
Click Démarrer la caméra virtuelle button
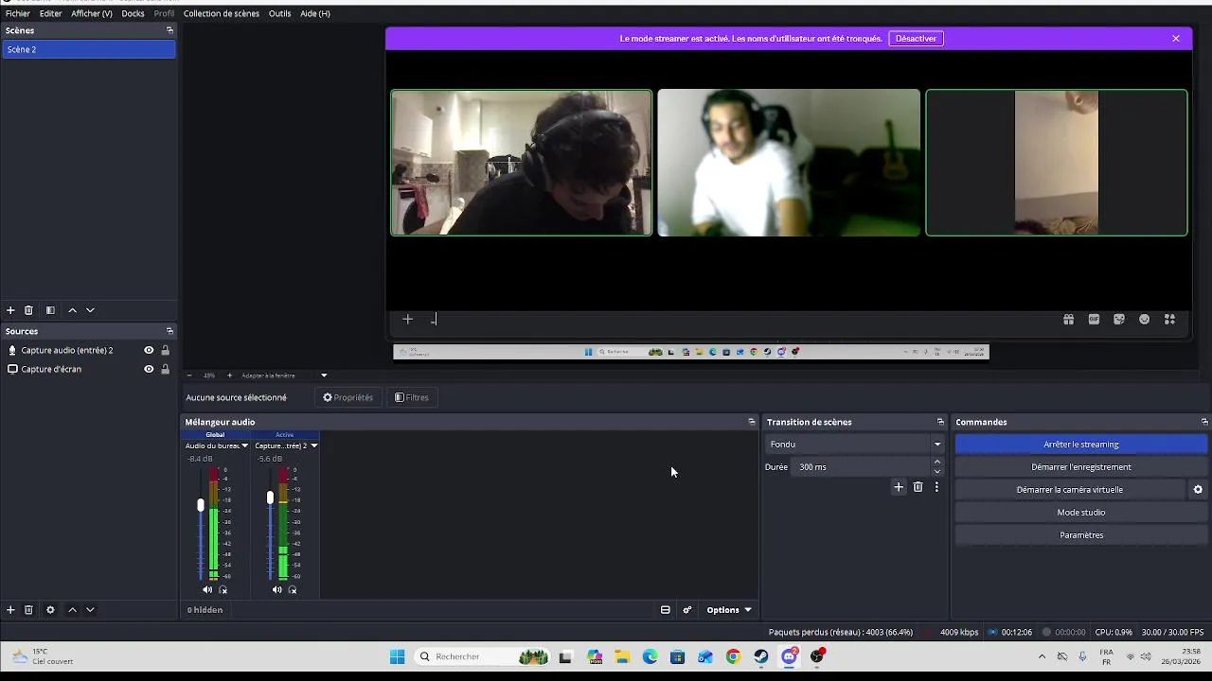point(1070,490)
